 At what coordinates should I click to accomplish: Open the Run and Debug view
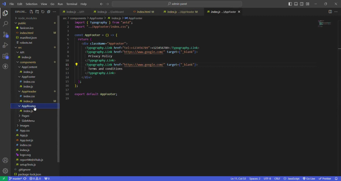click(x=5, y=45)
